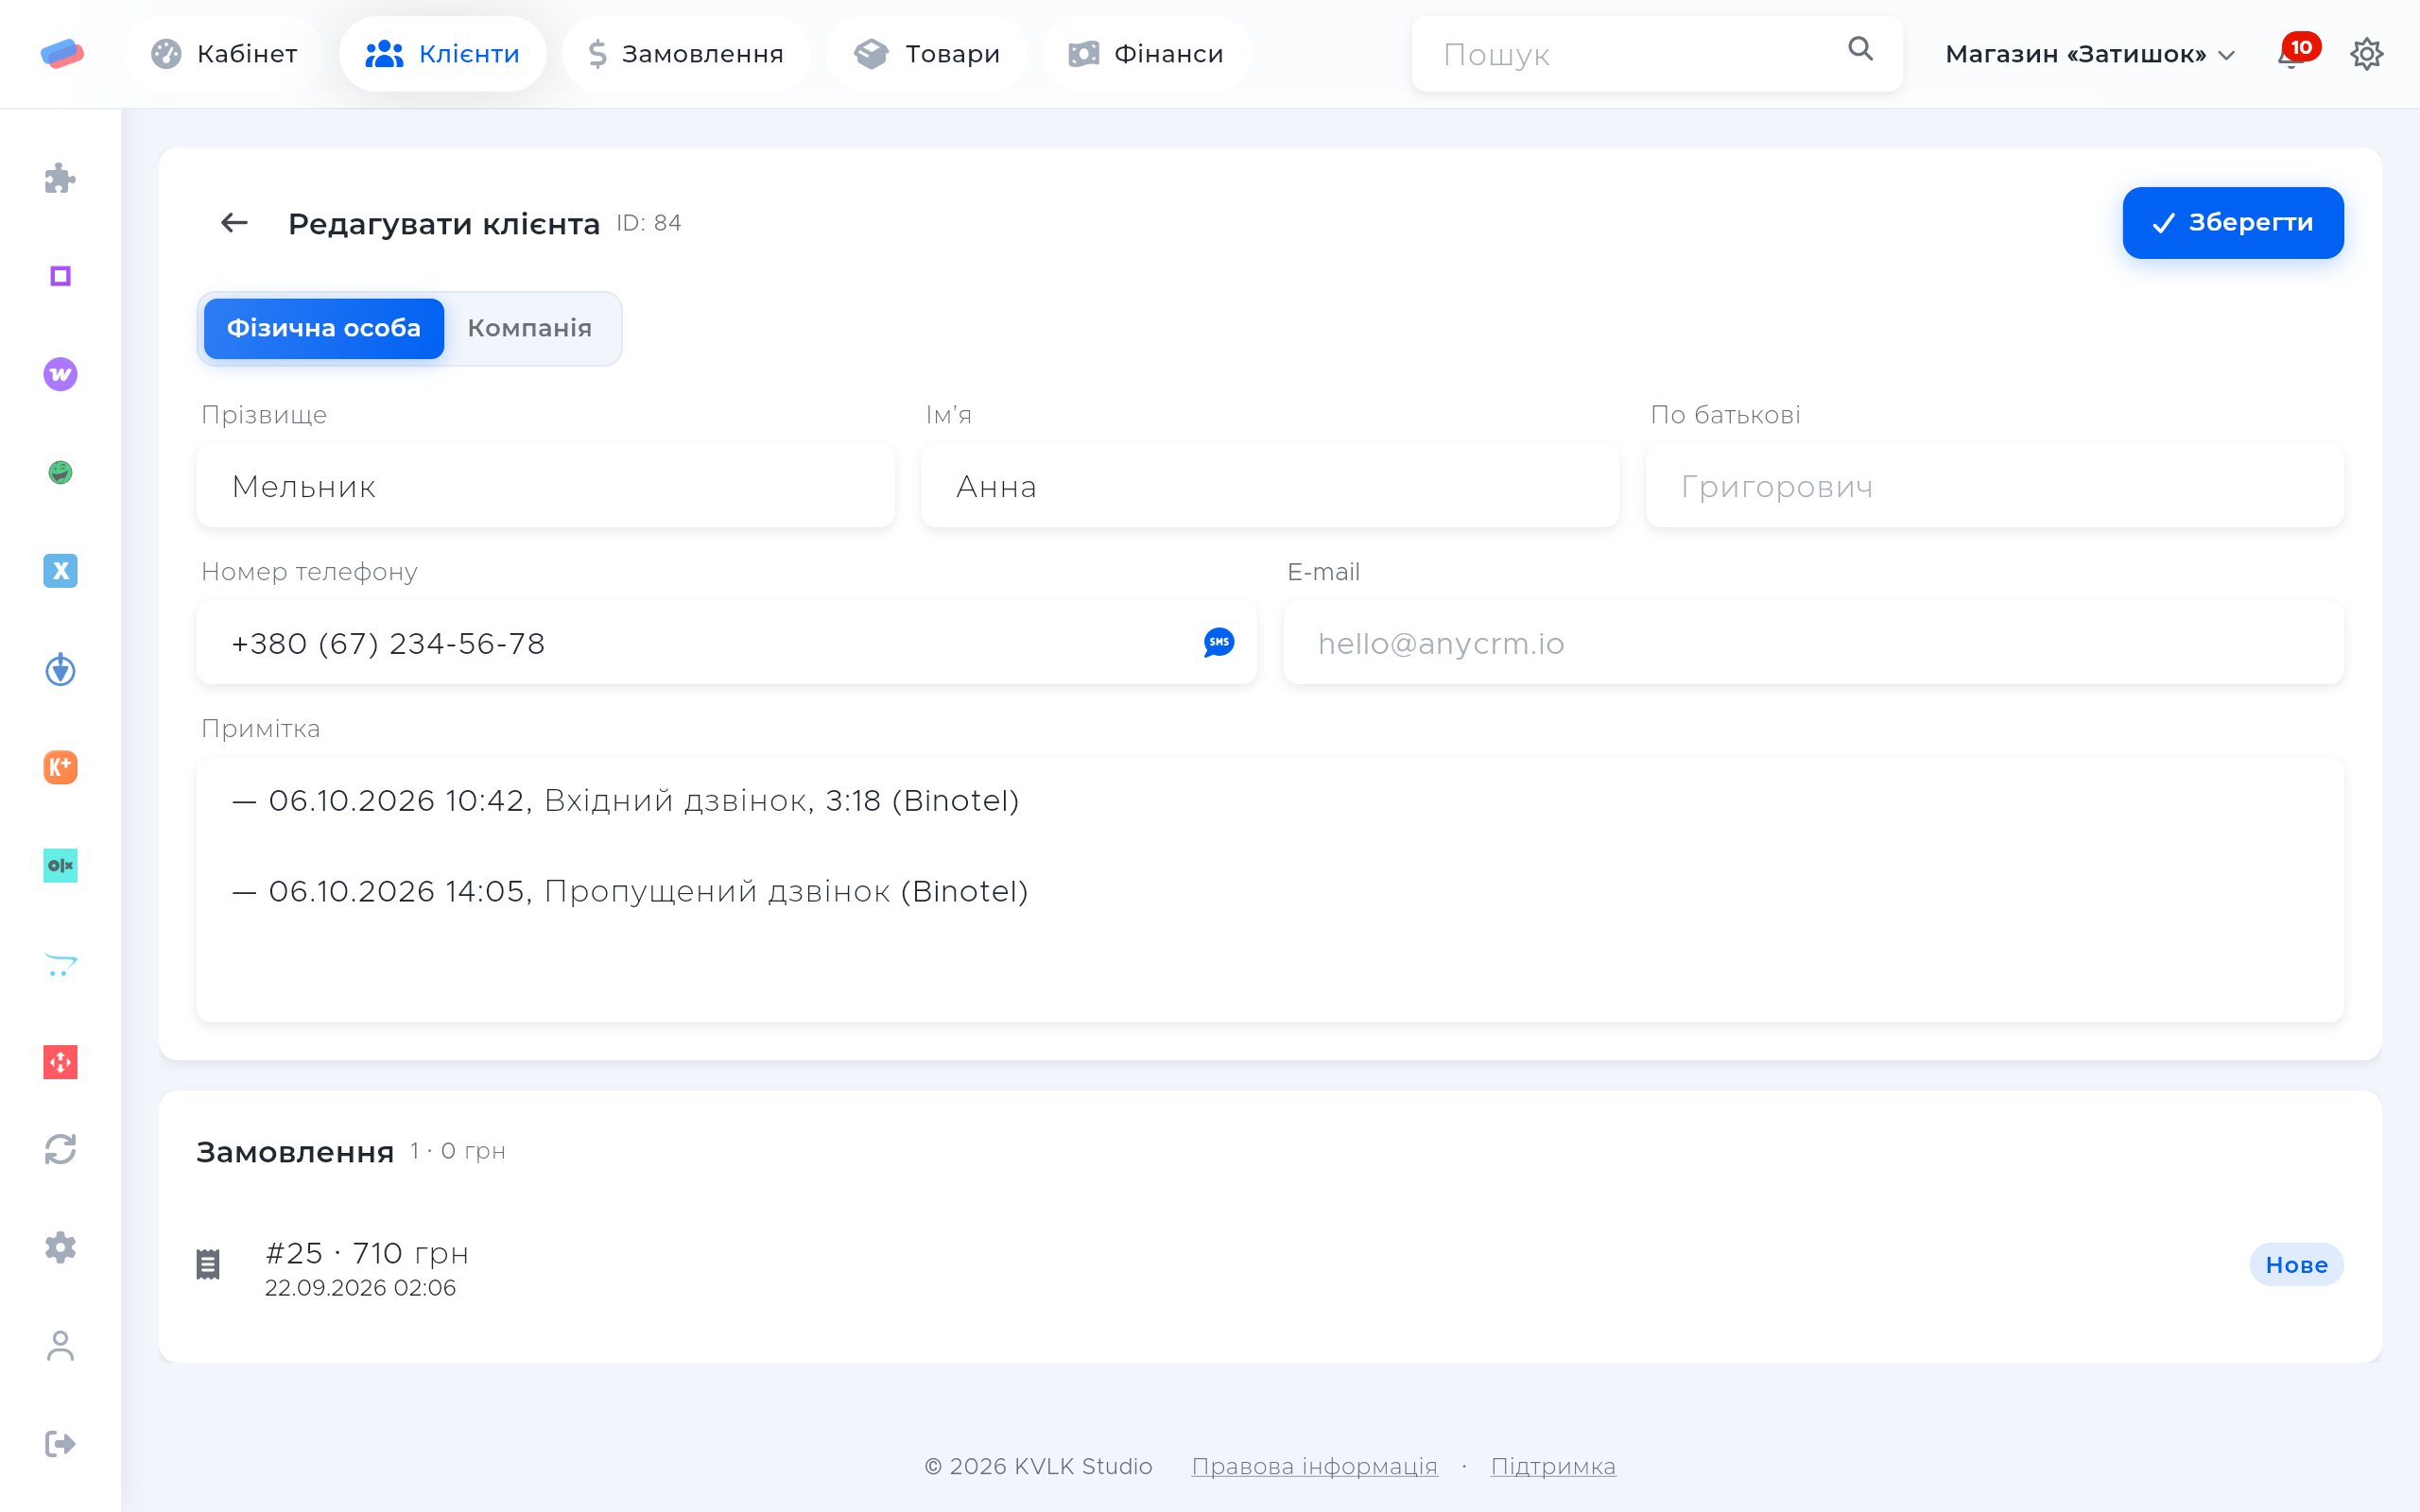Viewport: 2420px width, 1512px height.
Task: Click the Нове status badge
Action: (x=2296, y=1265)
